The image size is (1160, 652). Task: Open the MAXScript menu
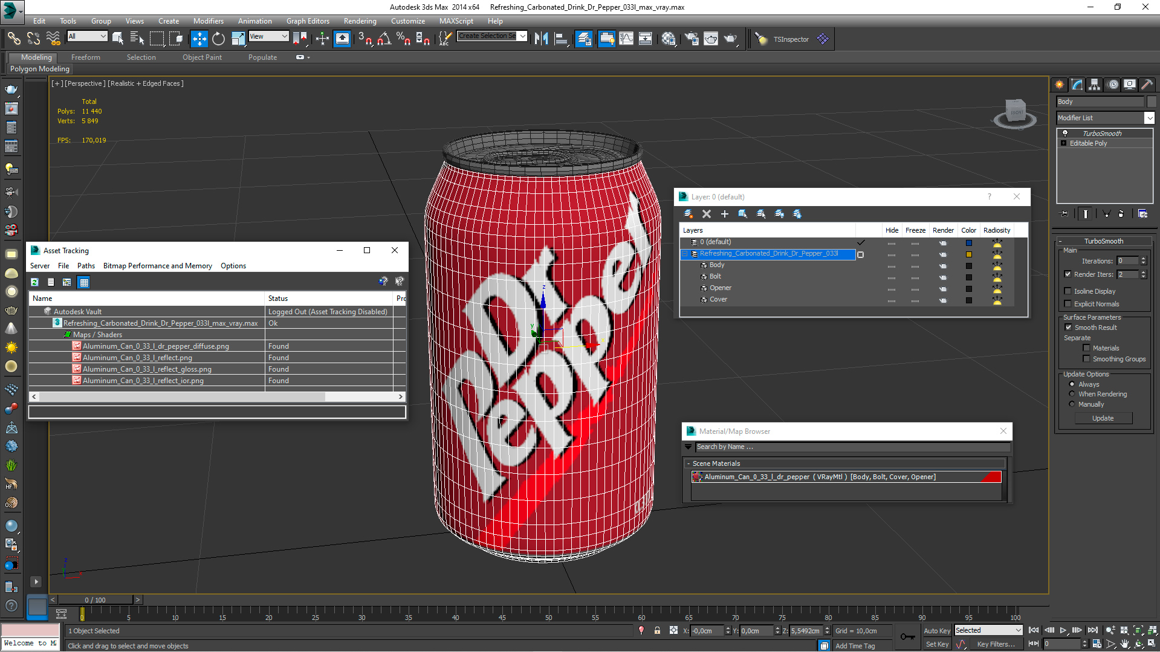(x=456, y=21)
